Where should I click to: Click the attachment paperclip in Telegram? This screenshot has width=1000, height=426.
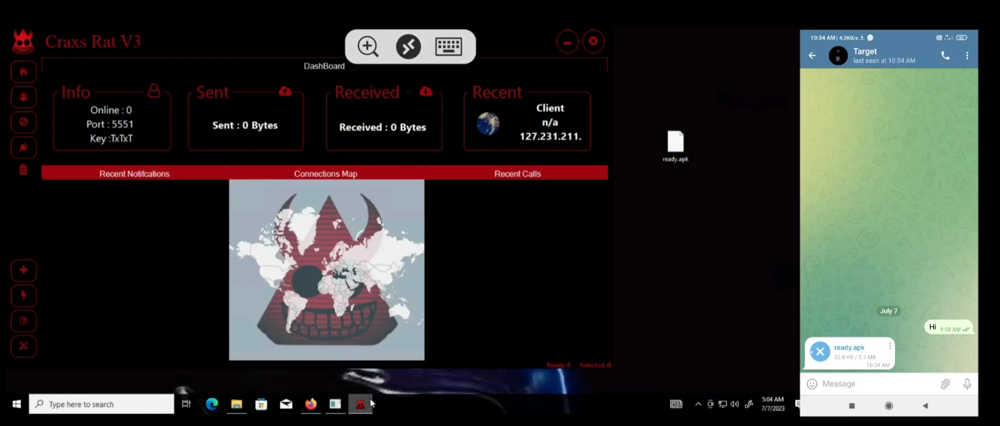pyautogui.click(x=945, y=384)
